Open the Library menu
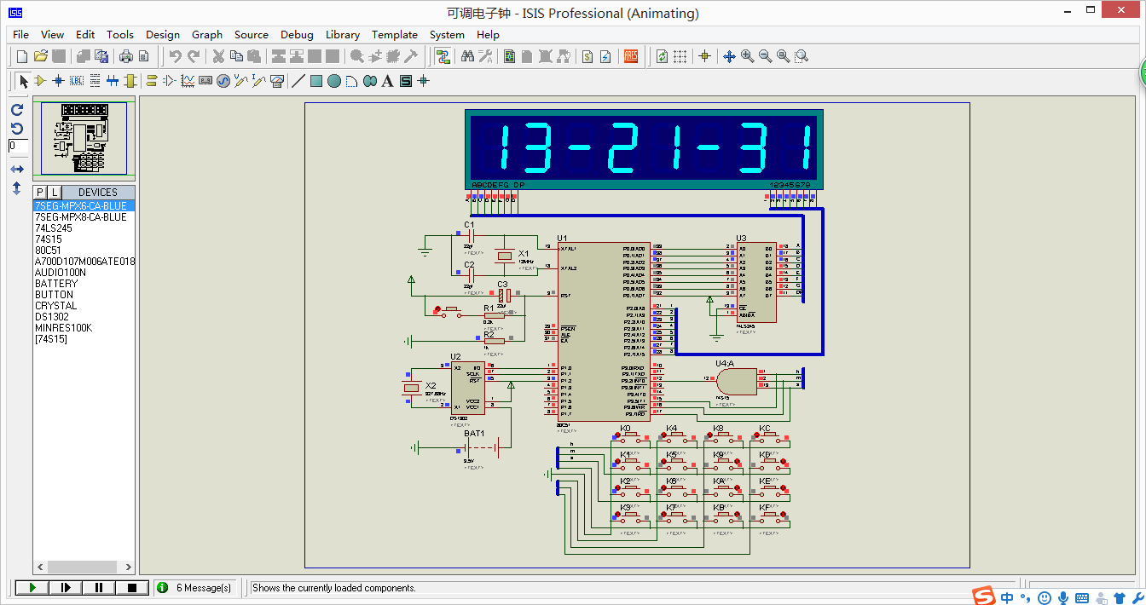Screen dimensions: 1146x605 coord(342,35)
